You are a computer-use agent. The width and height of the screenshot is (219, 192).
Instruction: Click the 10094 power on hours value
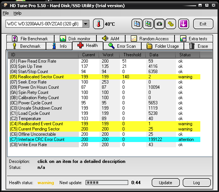point(154,87)
